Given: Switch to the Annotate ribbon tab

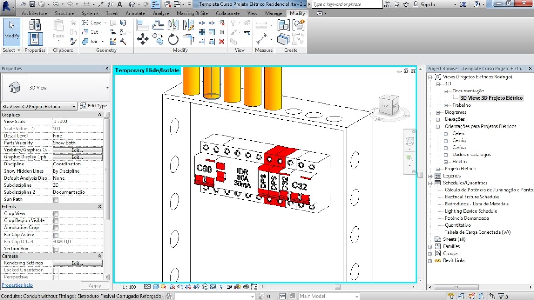Looking at the screenshot, I should tap(135, 13).
